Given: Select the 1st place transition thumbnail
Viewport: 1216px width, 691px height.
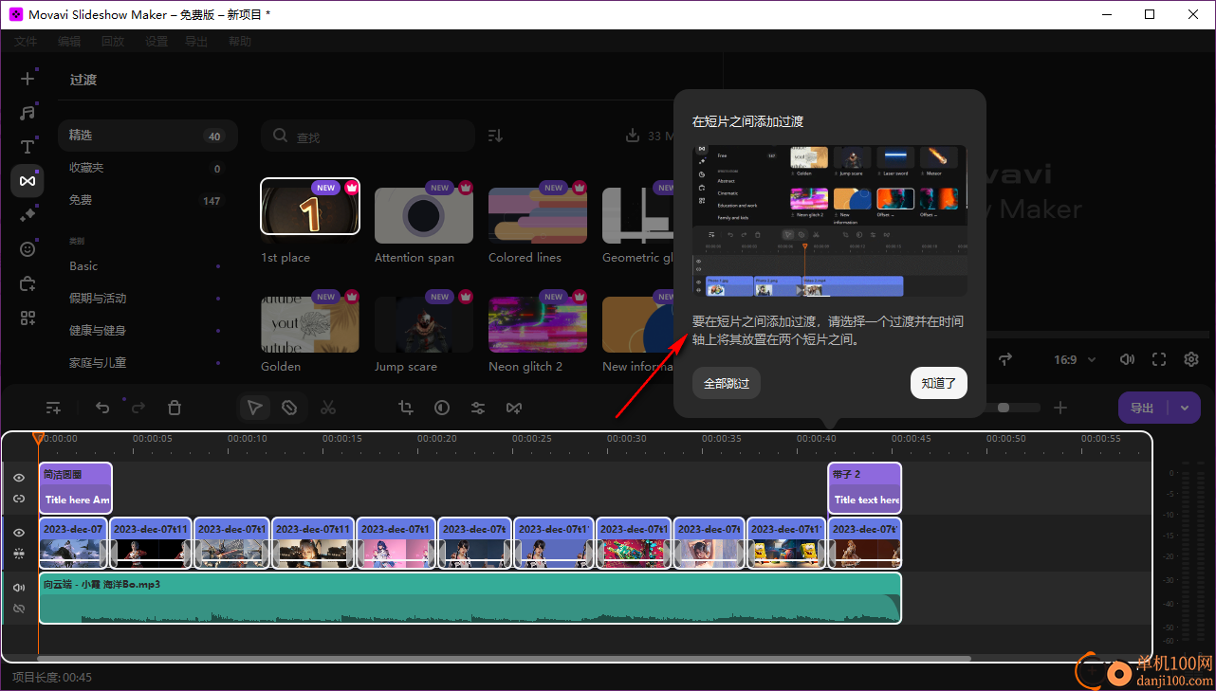Looking at the screenshot, I should click(310, 206).
